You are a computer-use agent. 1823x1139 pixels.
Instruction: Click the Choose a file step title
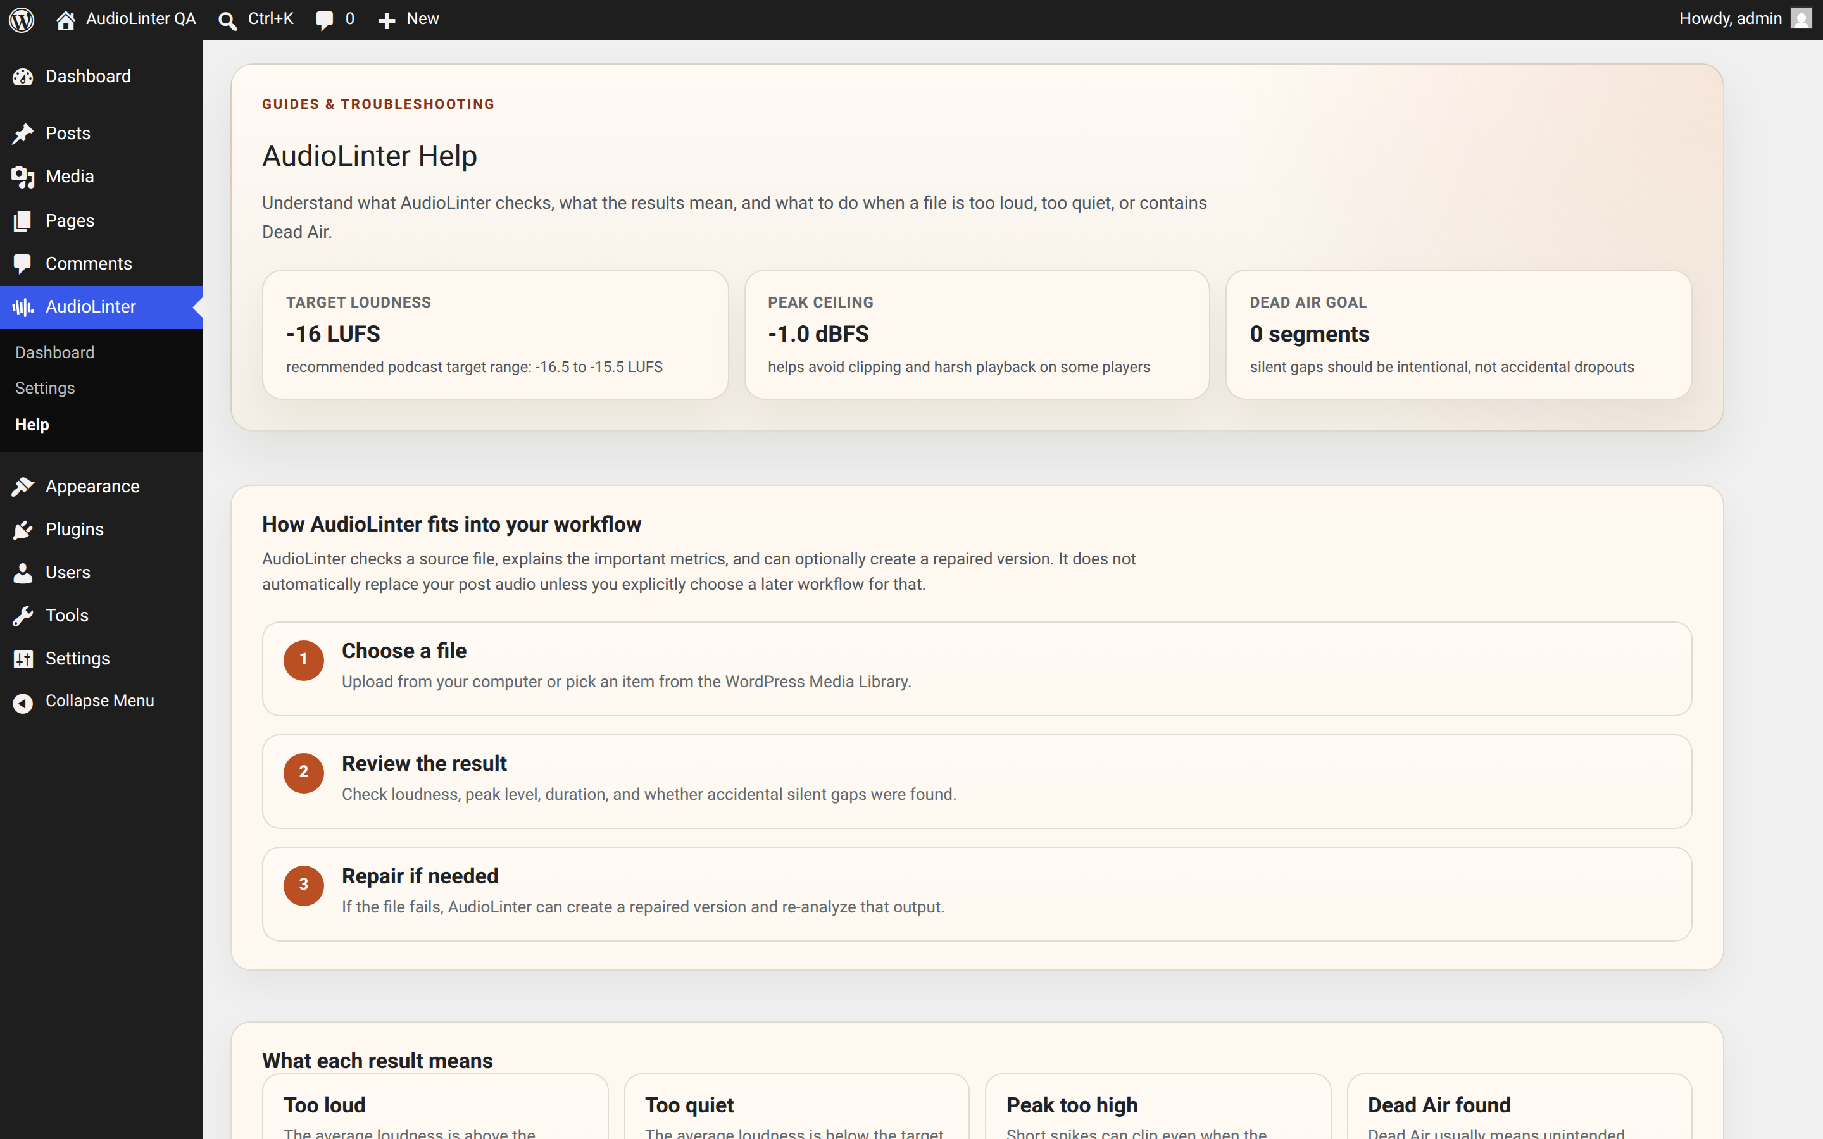click(404, 651)
